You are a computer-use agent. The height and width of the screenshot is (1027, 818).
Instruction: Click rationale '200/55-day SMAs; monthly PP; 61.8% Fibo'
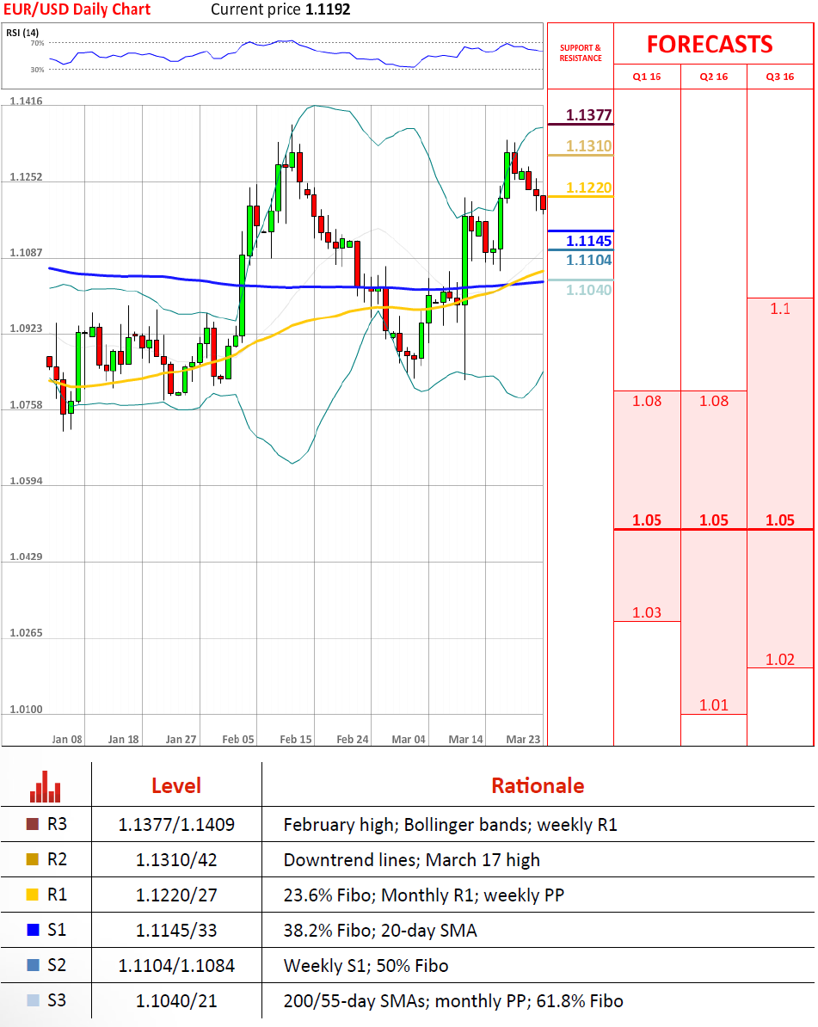coord(453,1001)
